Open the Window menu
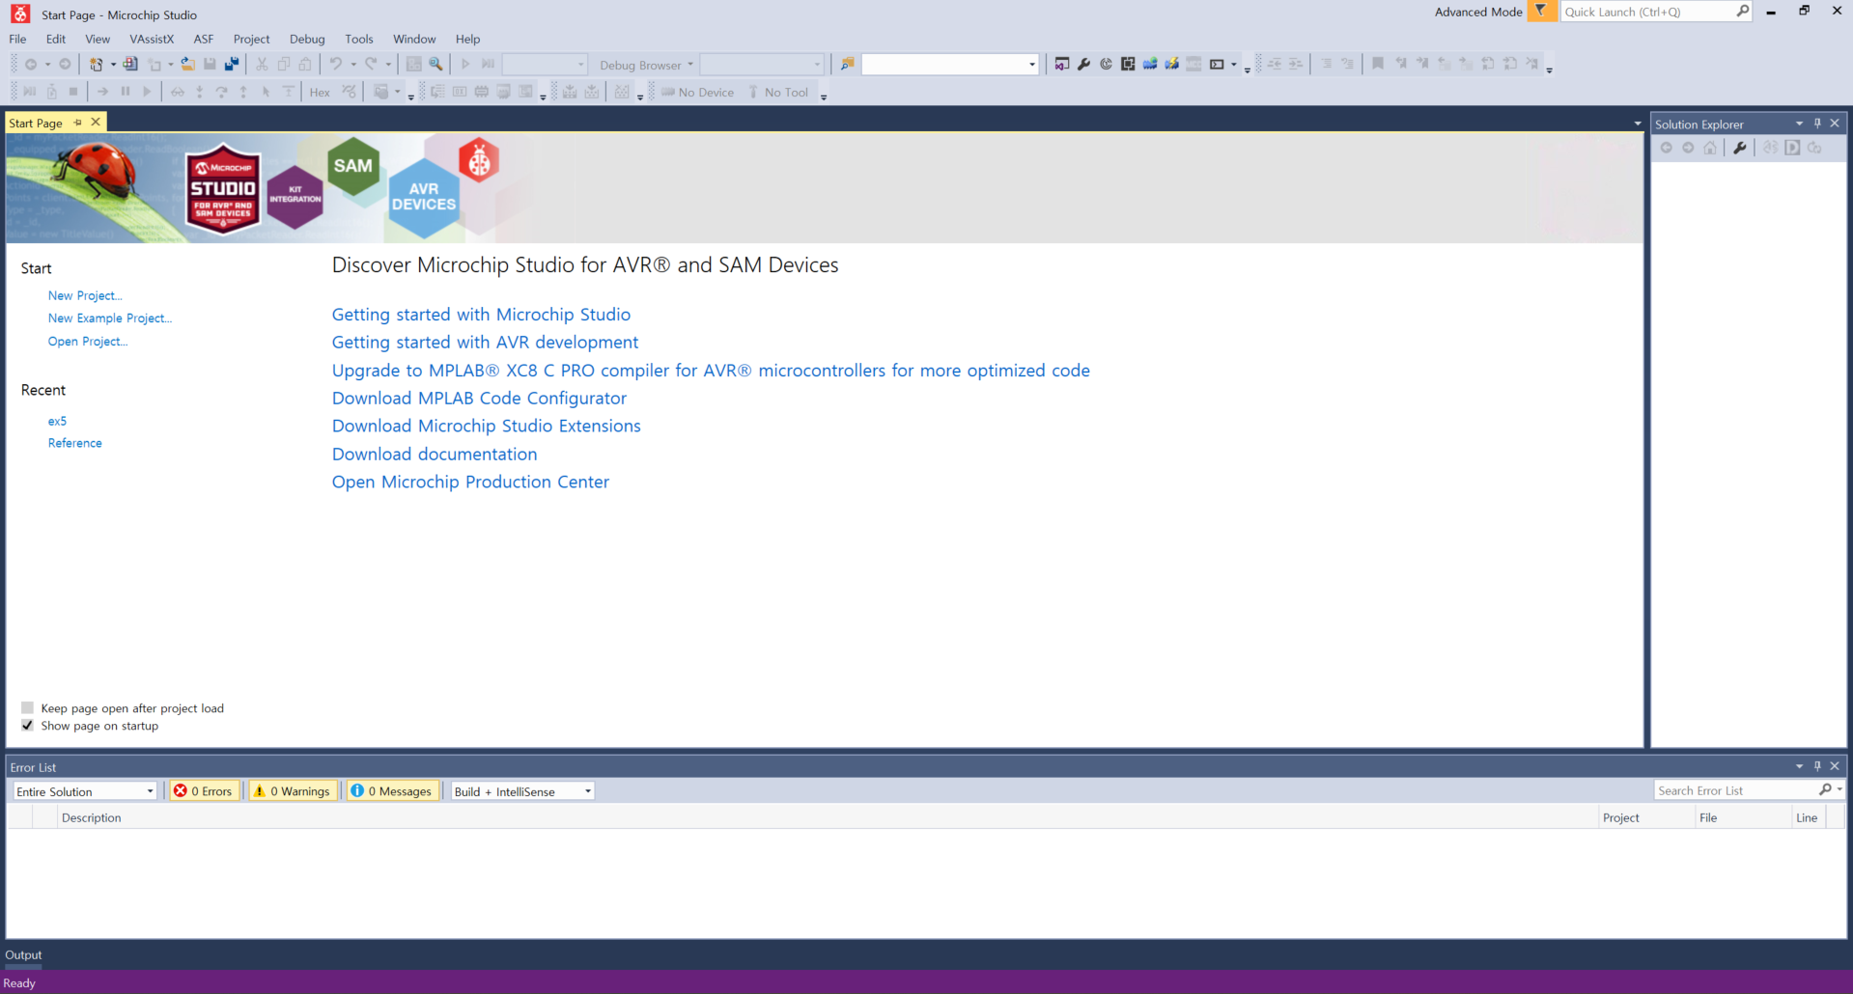1853x994 pixels. pos(414,40)
